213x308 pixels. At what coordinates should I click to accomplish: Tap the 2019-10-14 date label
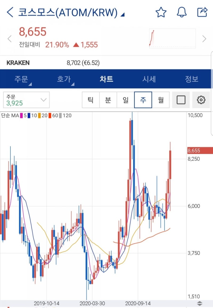point(47,303)
